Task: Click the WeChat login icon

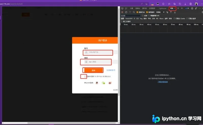Action: [103, 83]
